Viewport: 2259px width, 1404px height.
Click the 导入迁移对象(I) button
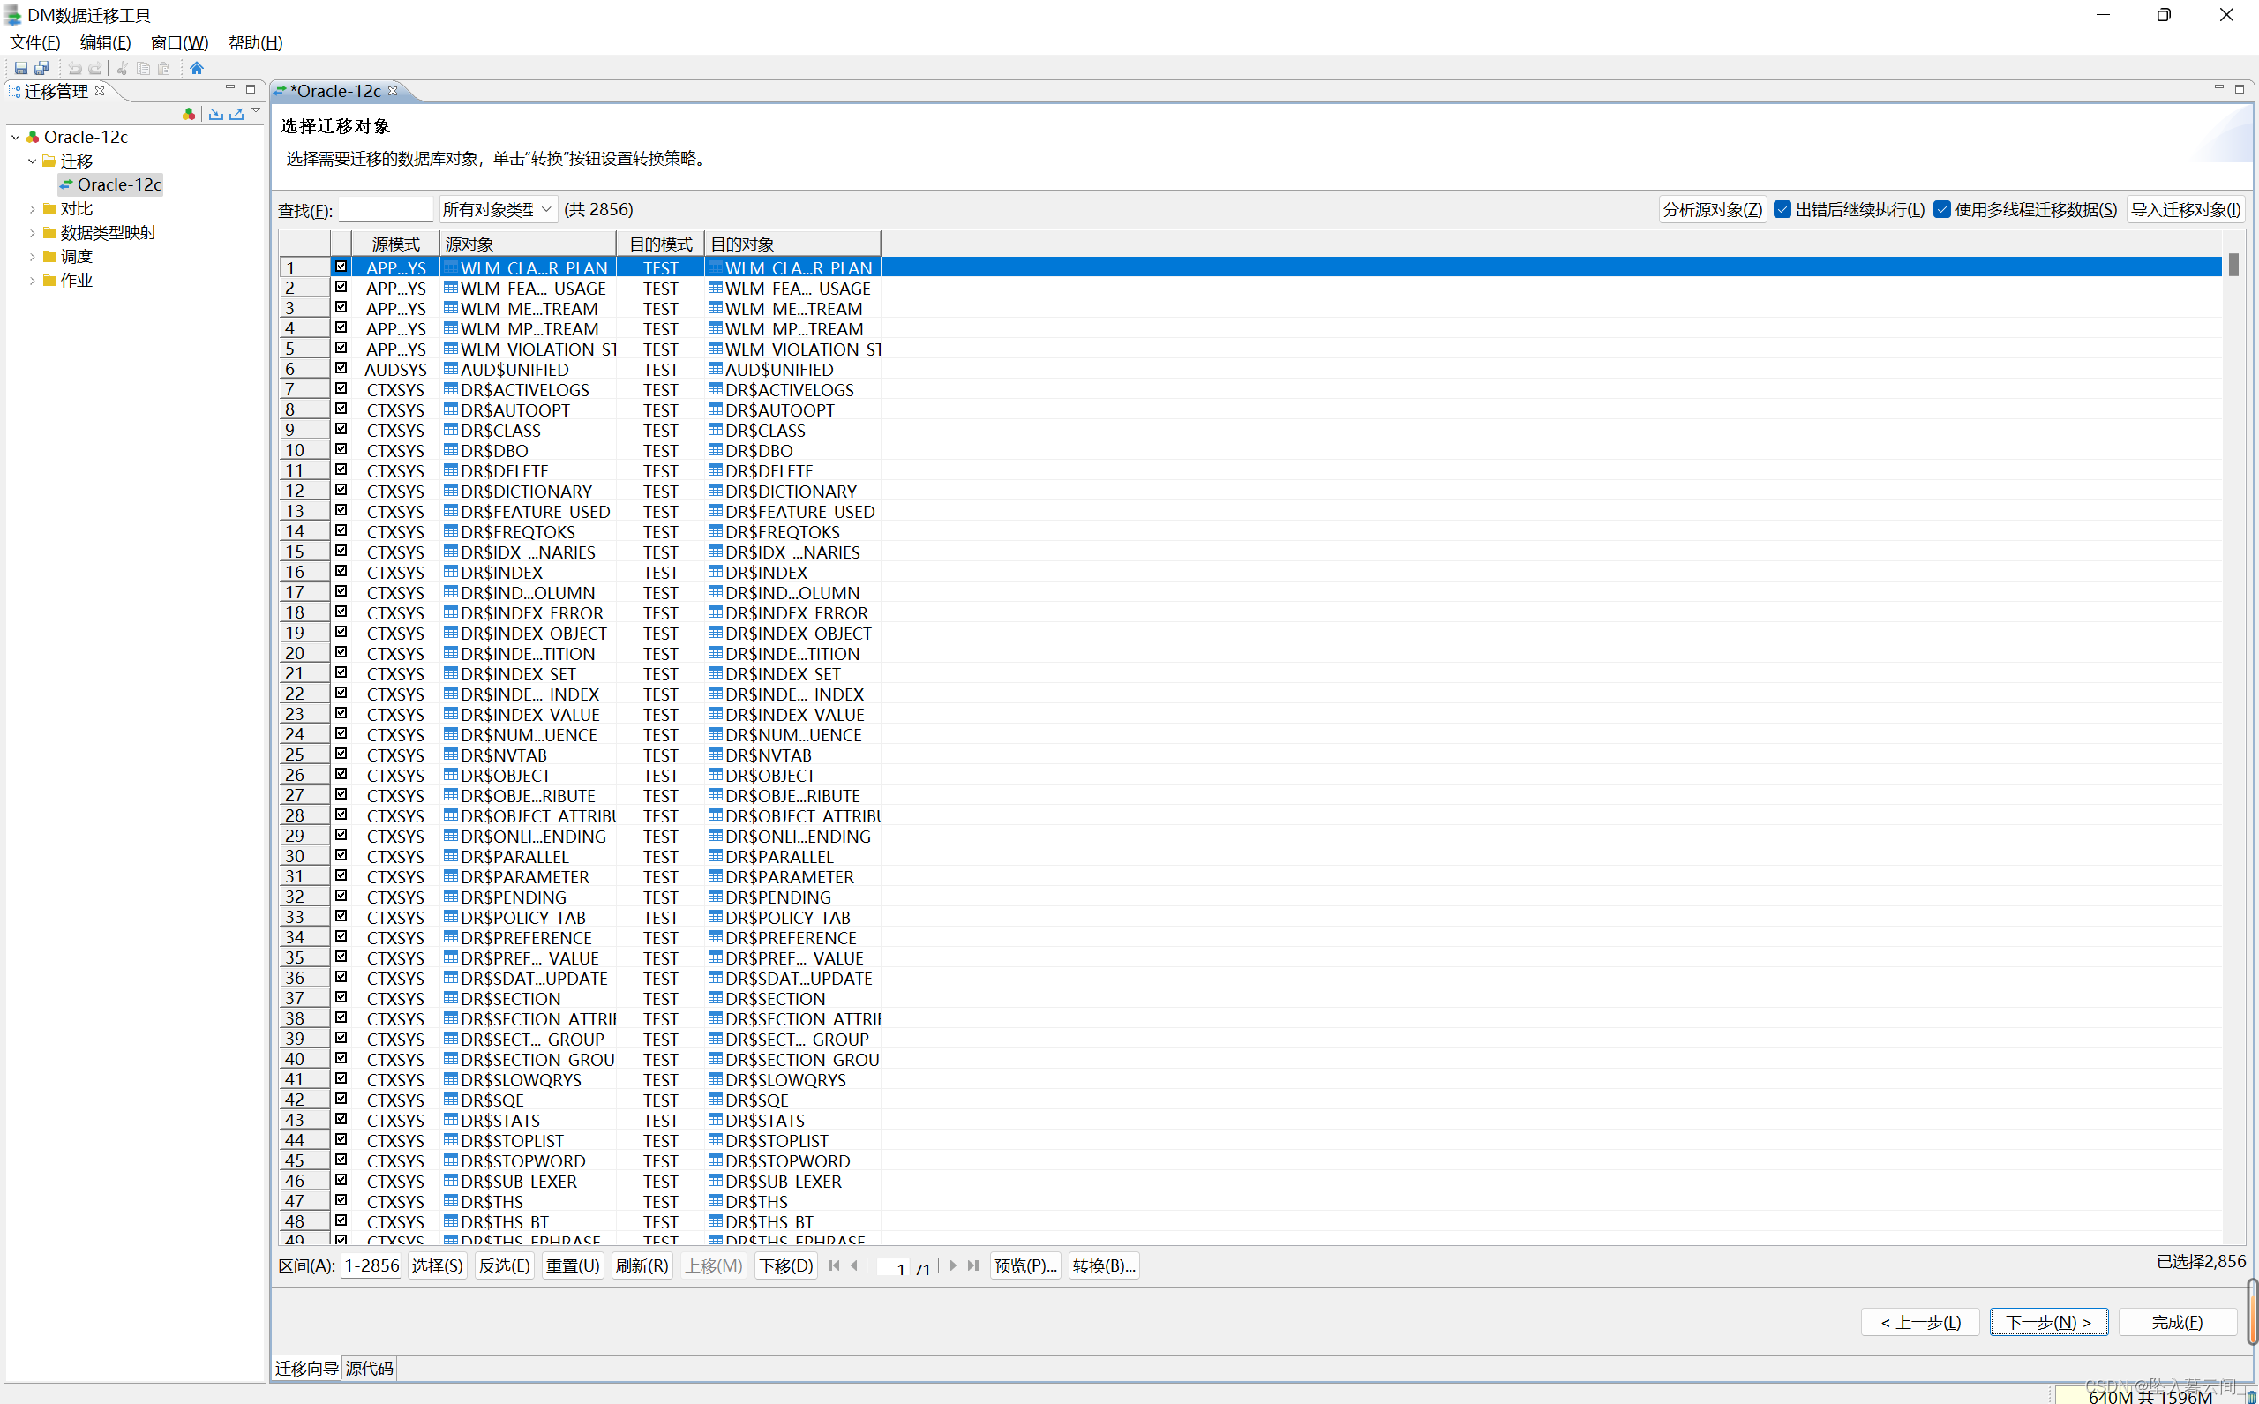(2186, 209)
